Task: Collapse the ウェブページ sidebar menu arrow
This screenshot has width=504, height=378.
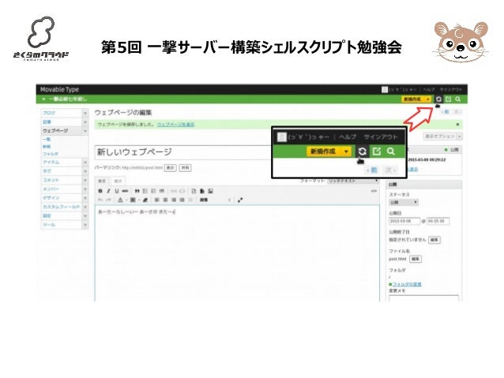Action: click(85, 131)
